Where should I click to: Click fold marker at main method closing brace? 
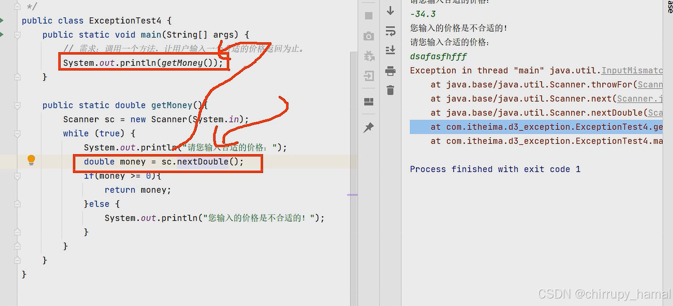pos(17,77)
